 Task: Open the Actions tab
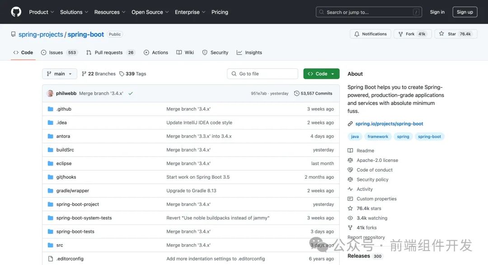[x=156, y=52]
